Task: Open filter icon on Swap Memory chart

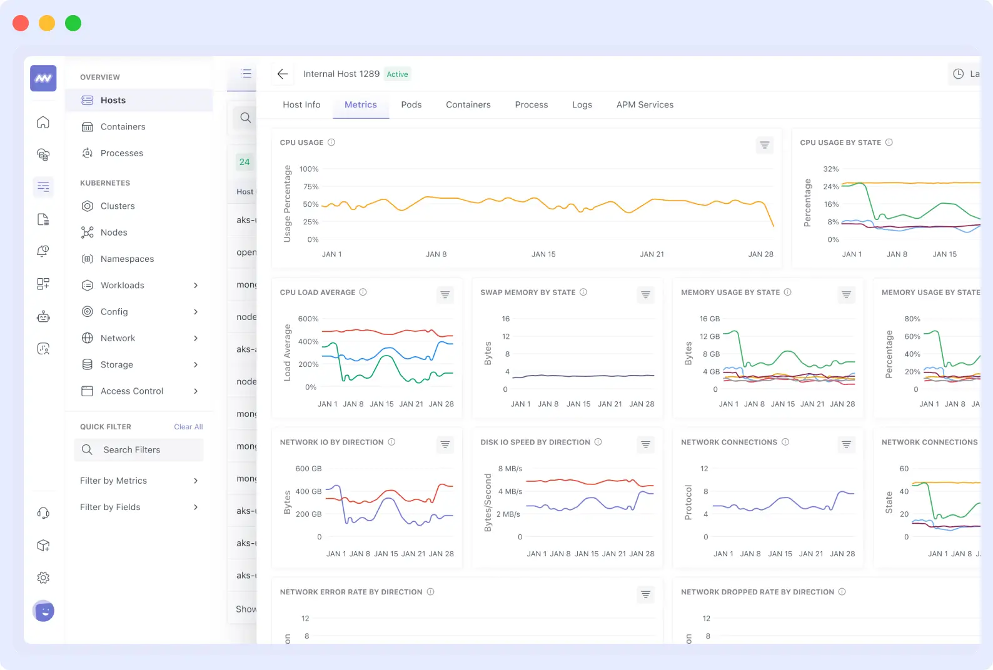Action: (645, 295)
